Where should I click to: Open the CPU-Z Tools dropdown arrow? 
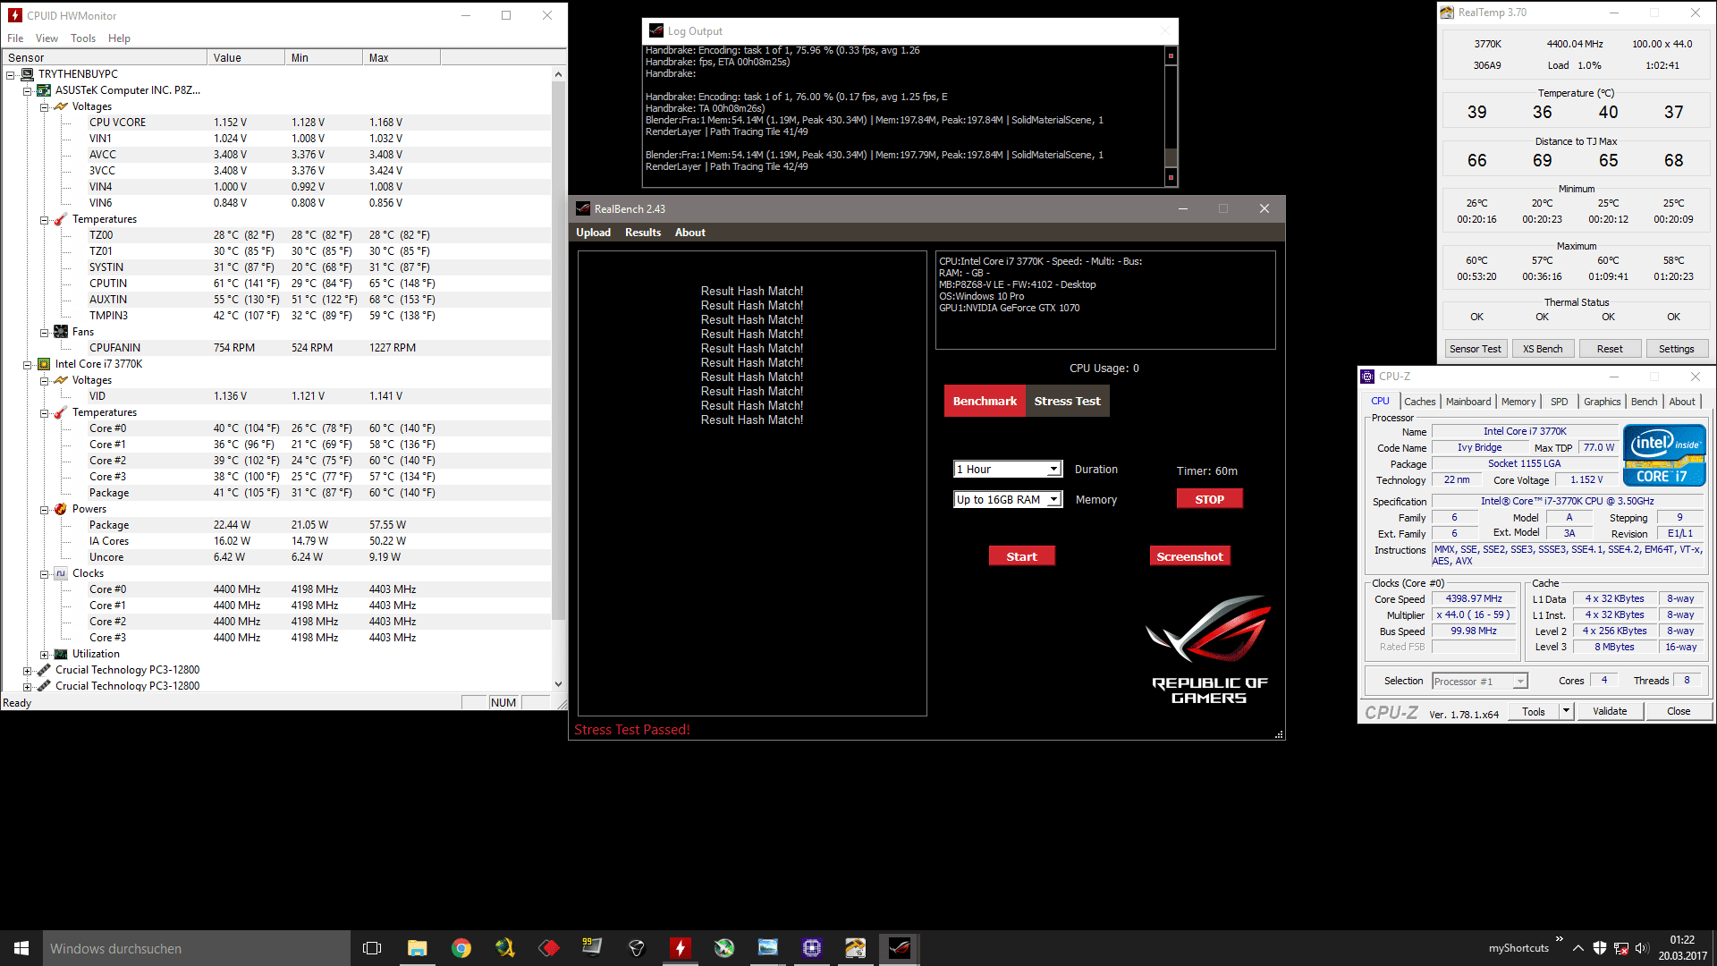tap(1566, 711)
